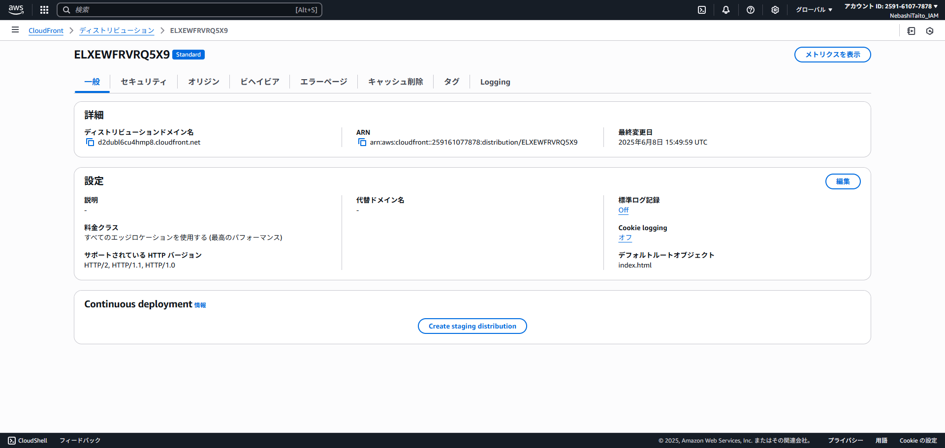Open the Logging tab
This screenshot has height=448, width=945.
click(495, 82)
